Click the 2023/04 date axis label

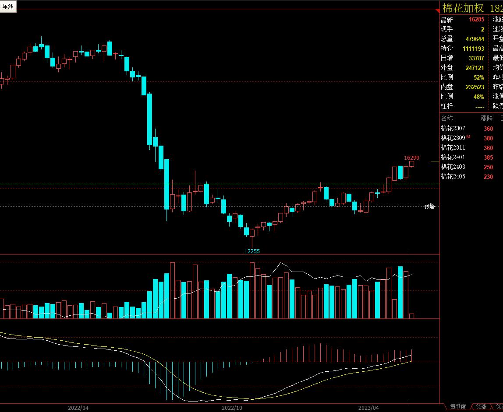pyautogui.click(x=368, y=408)
